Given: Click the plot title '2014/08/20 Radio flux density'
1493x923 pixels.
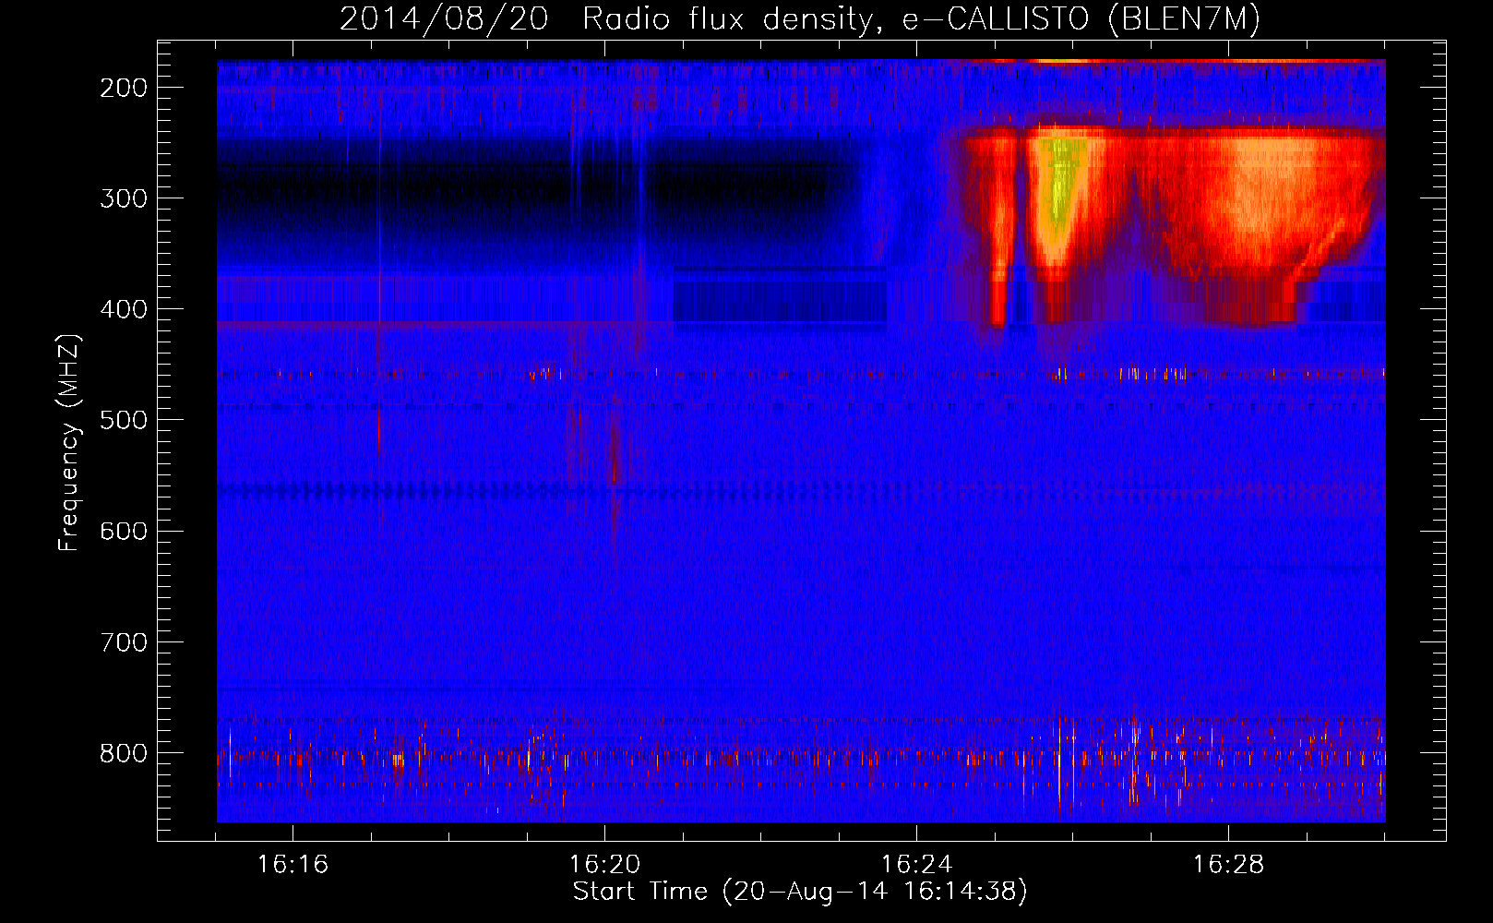Looking at the screenshot, I should (x=799, y=18).
